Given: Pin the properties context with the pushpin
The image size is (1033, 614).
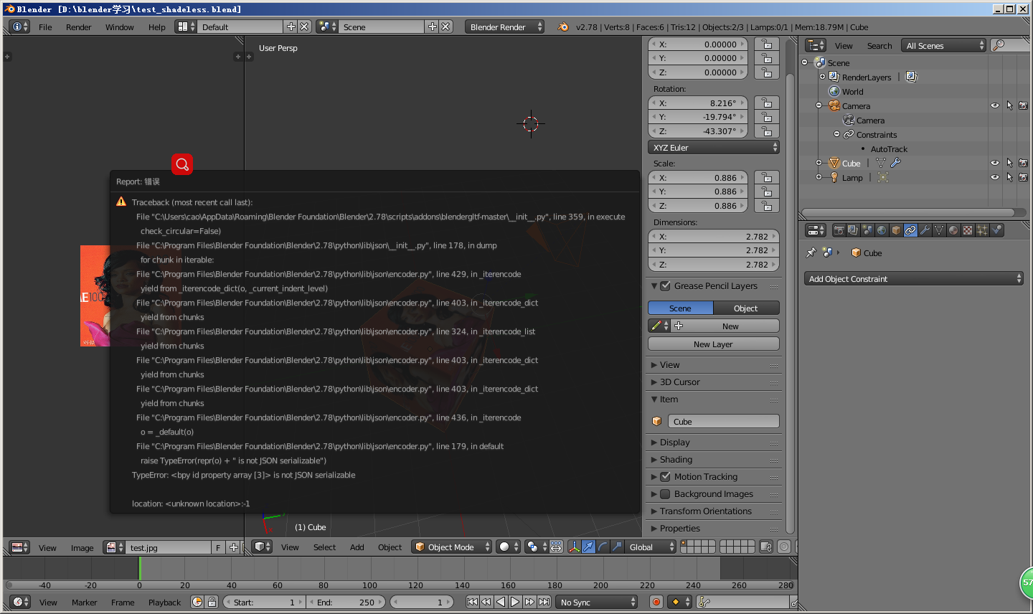Looking at the screenshot, I should (x=811, y=252).
